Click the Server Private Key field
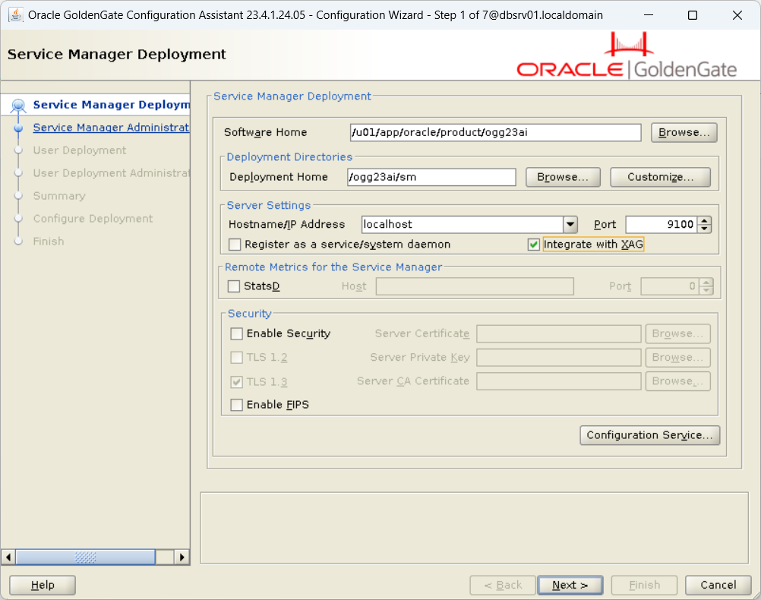 tap(559, 358)
